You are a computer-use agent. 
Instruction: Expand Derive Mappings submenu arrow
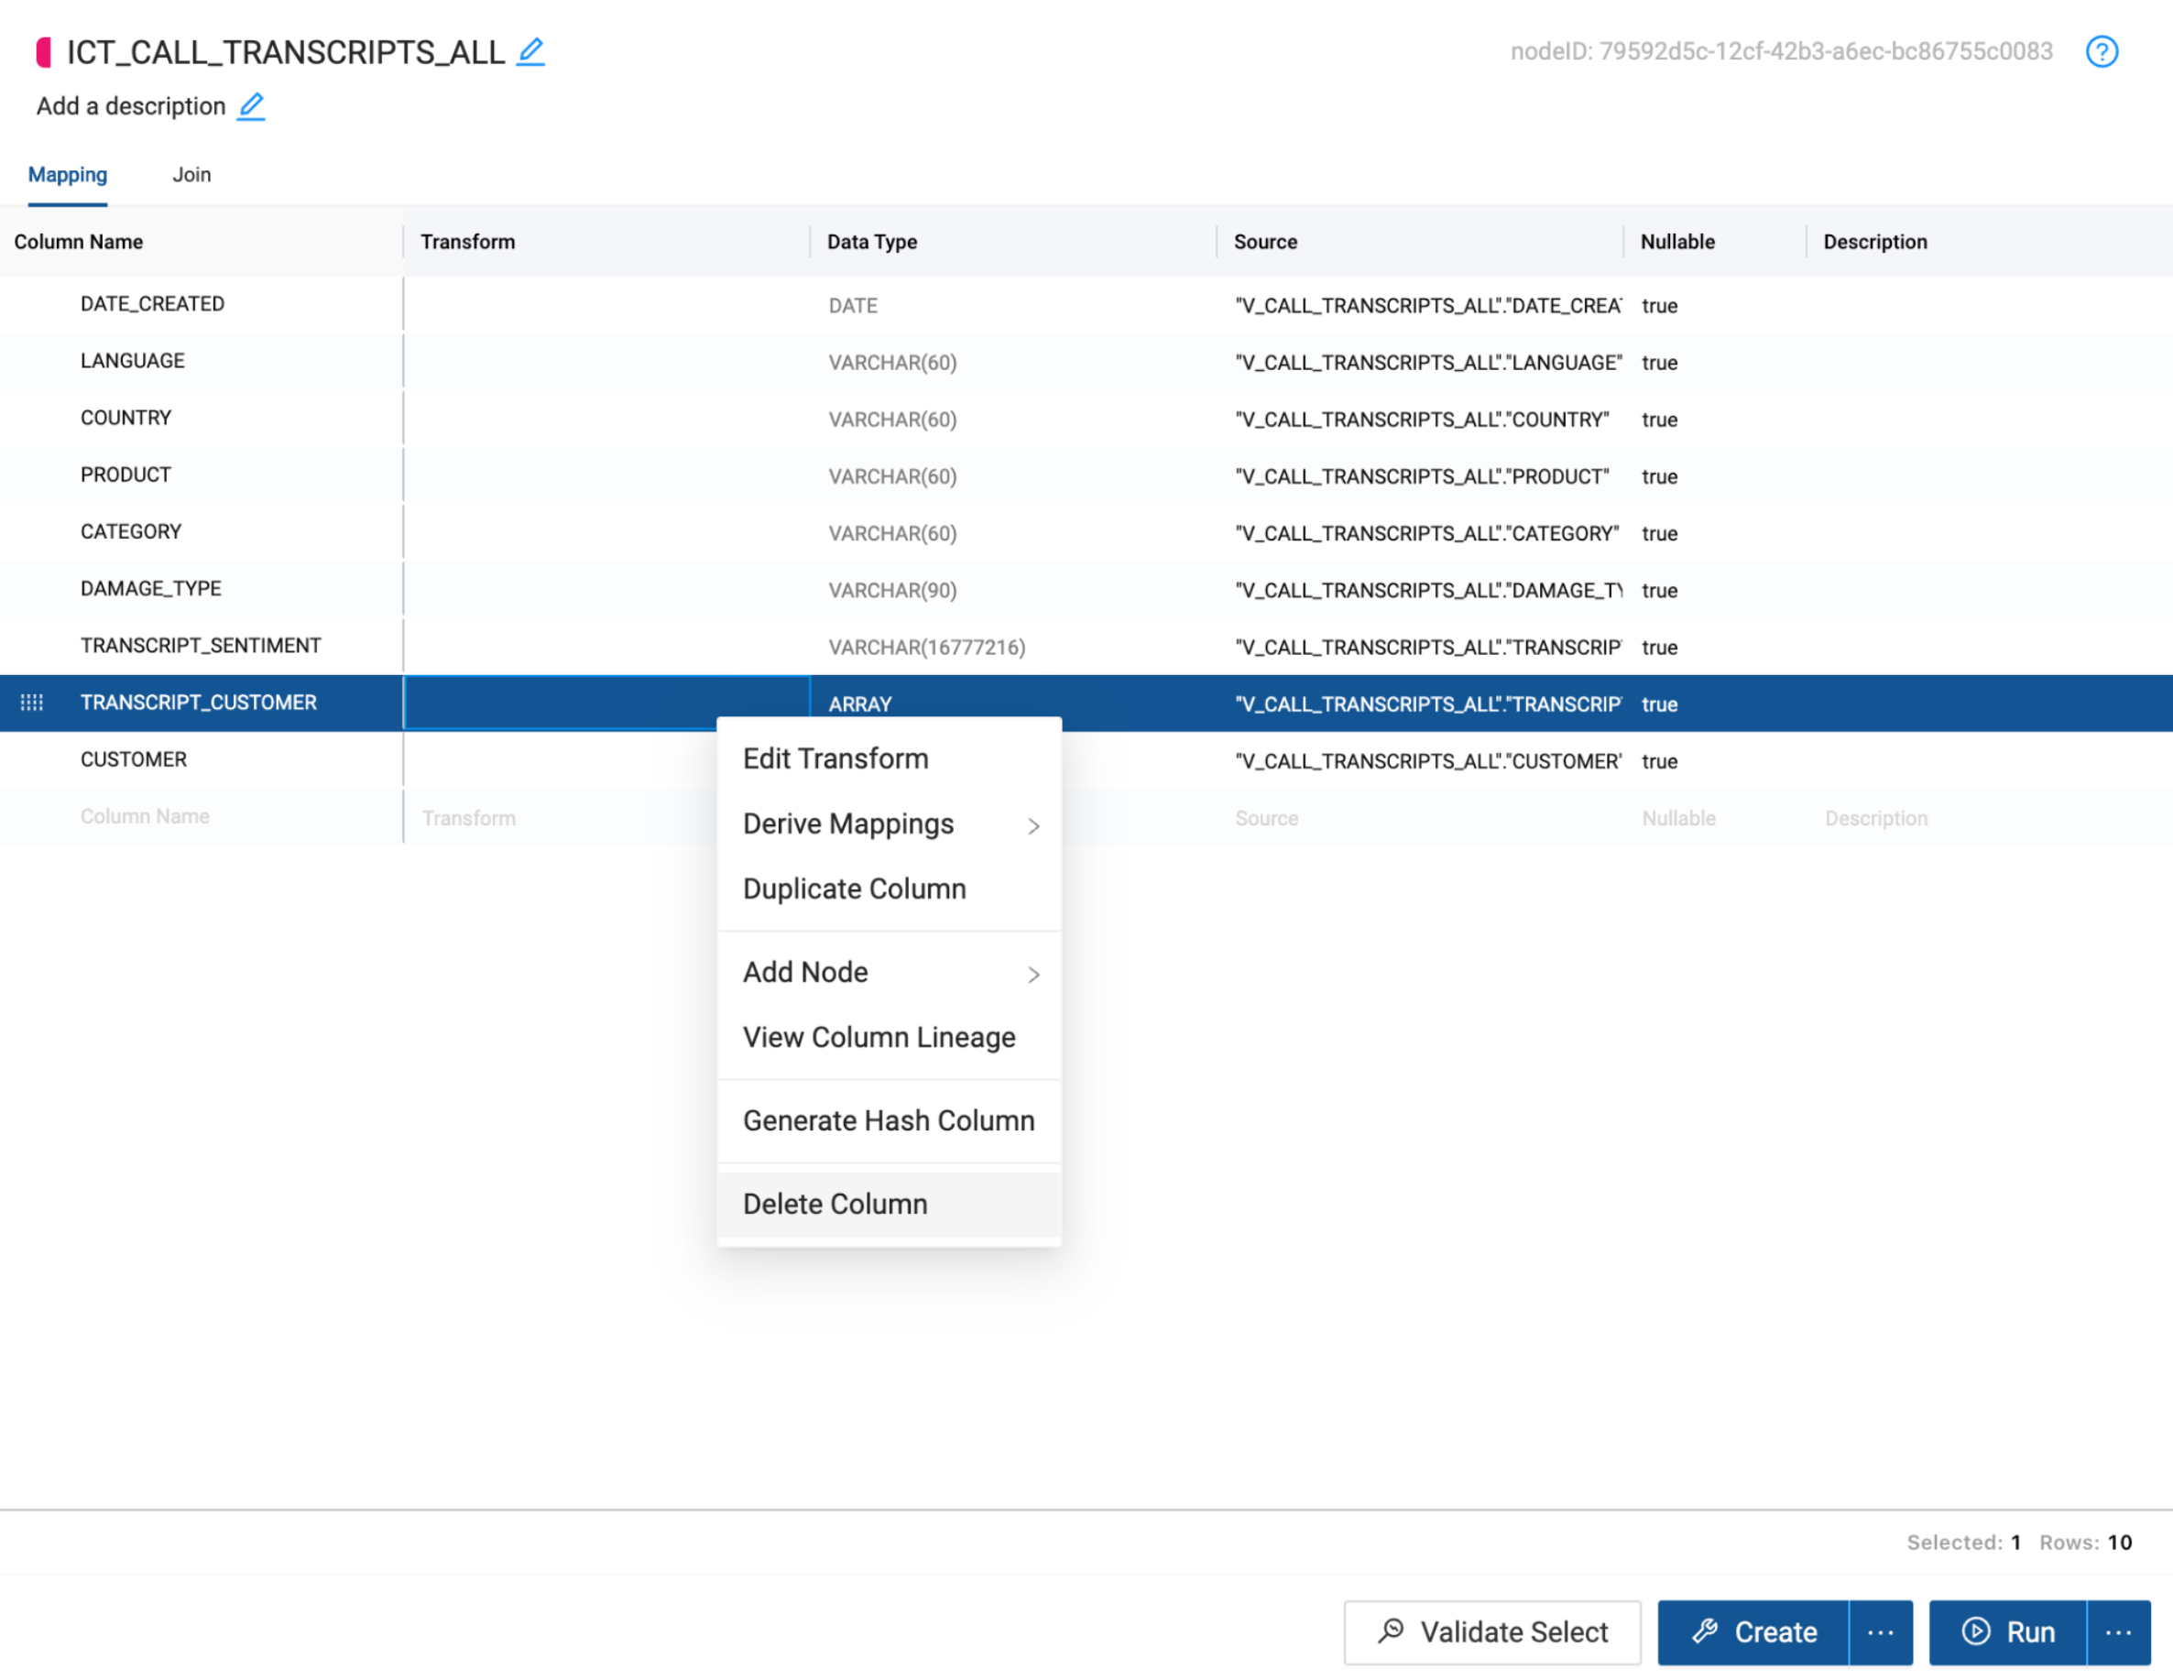(1032, 825)
